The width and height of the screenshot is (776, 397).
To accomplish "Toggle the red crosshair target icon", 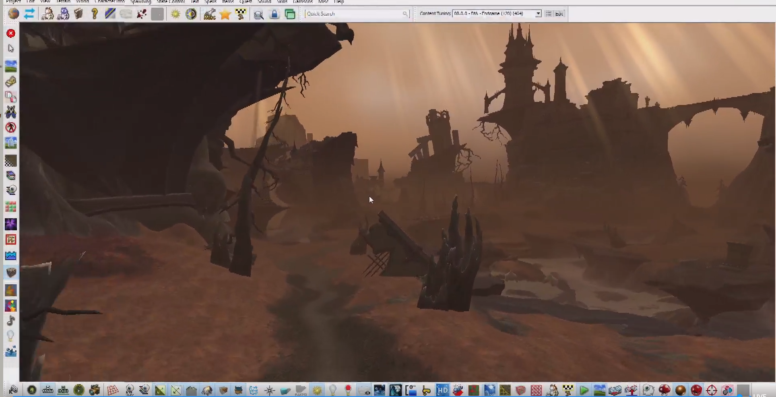I will tap(712, 390).
